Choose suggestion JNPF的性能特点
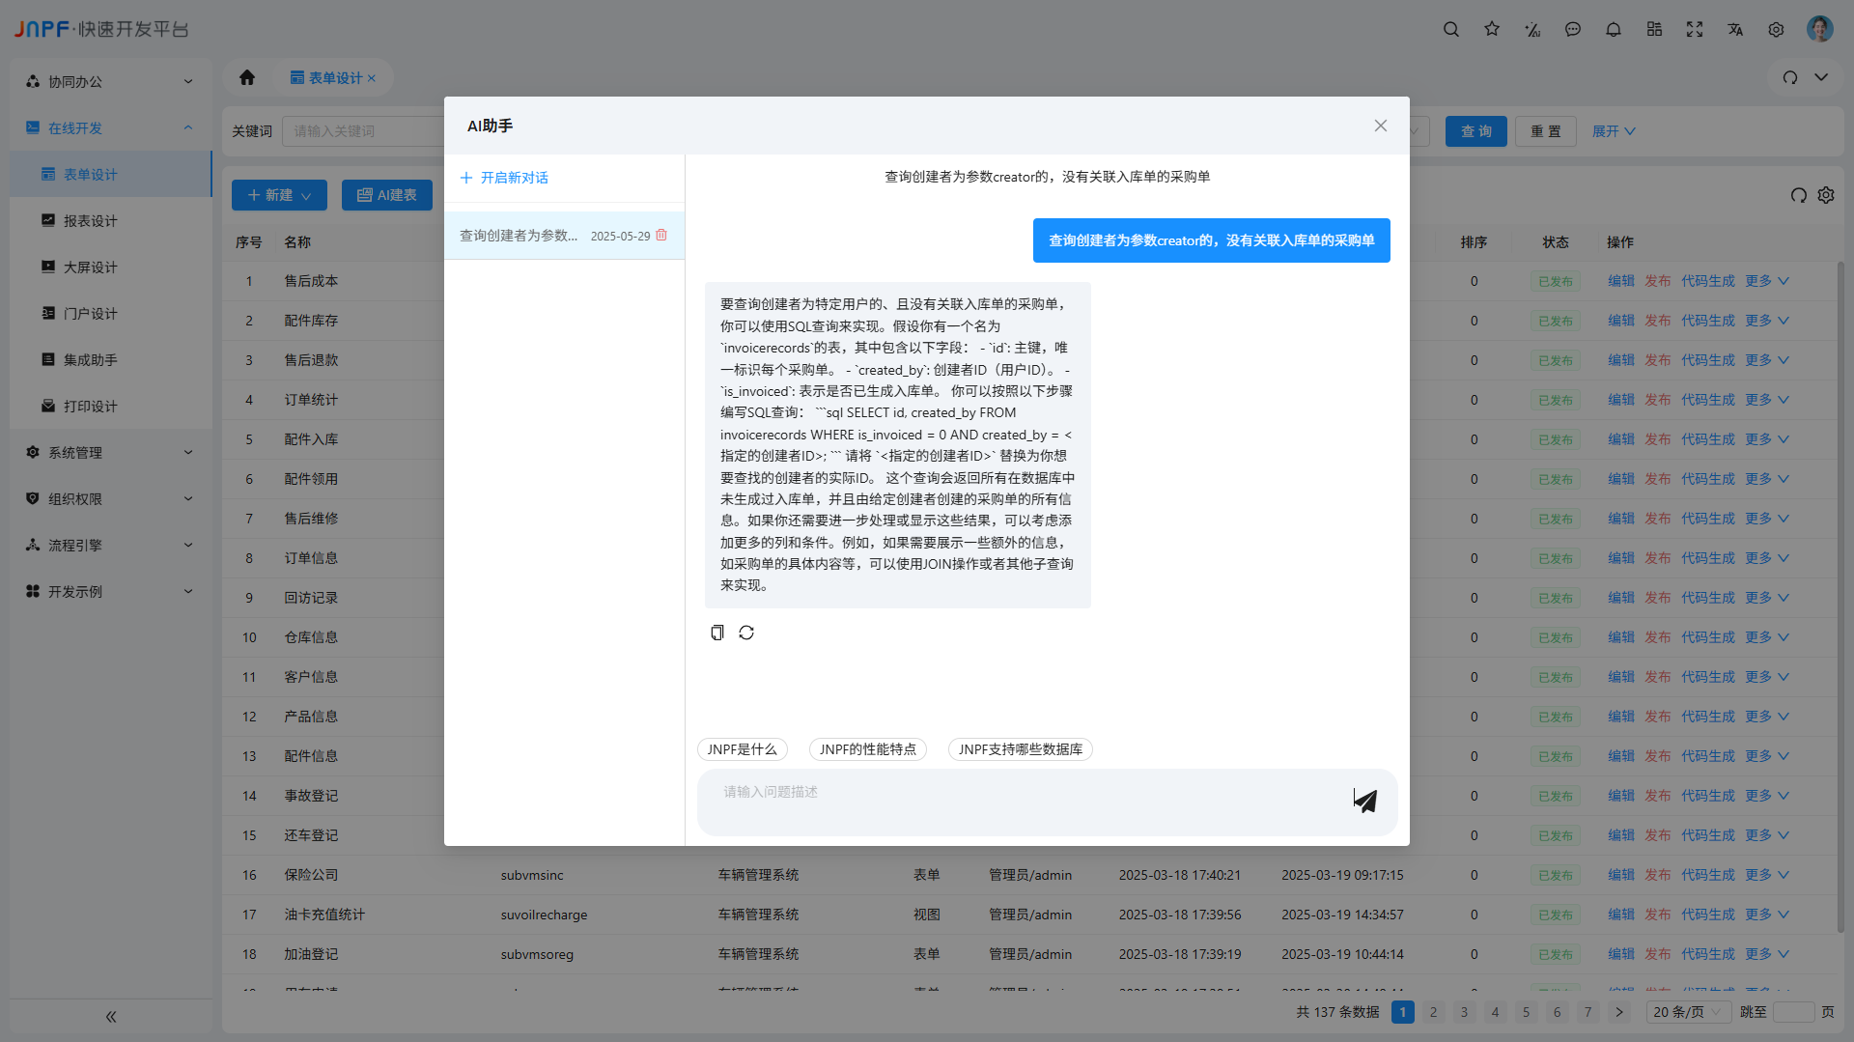Image resolution: width=1854 pixels, height=1042 pixels. point(867,749)
